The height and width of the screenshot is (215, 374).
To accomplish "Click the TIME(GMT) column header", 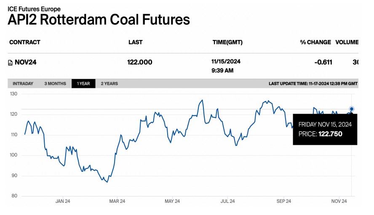I will 227,42.
